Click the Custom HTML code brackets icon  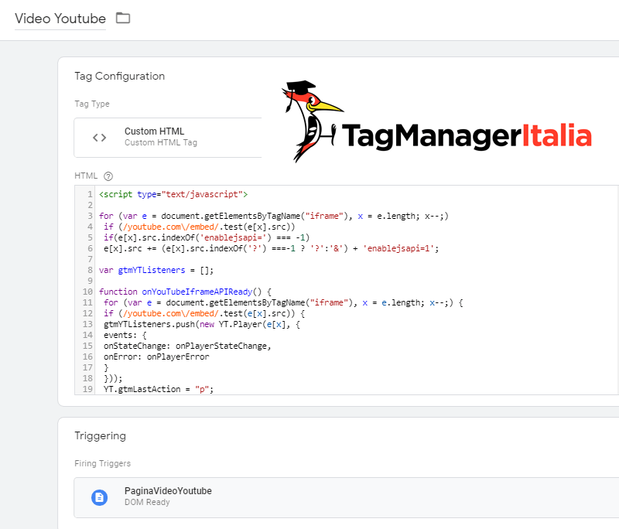coord(100,138)
